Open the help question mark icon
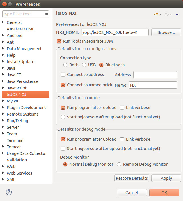Image resolution: width=183 pixels, height=201 pixels. coord(9,192)
